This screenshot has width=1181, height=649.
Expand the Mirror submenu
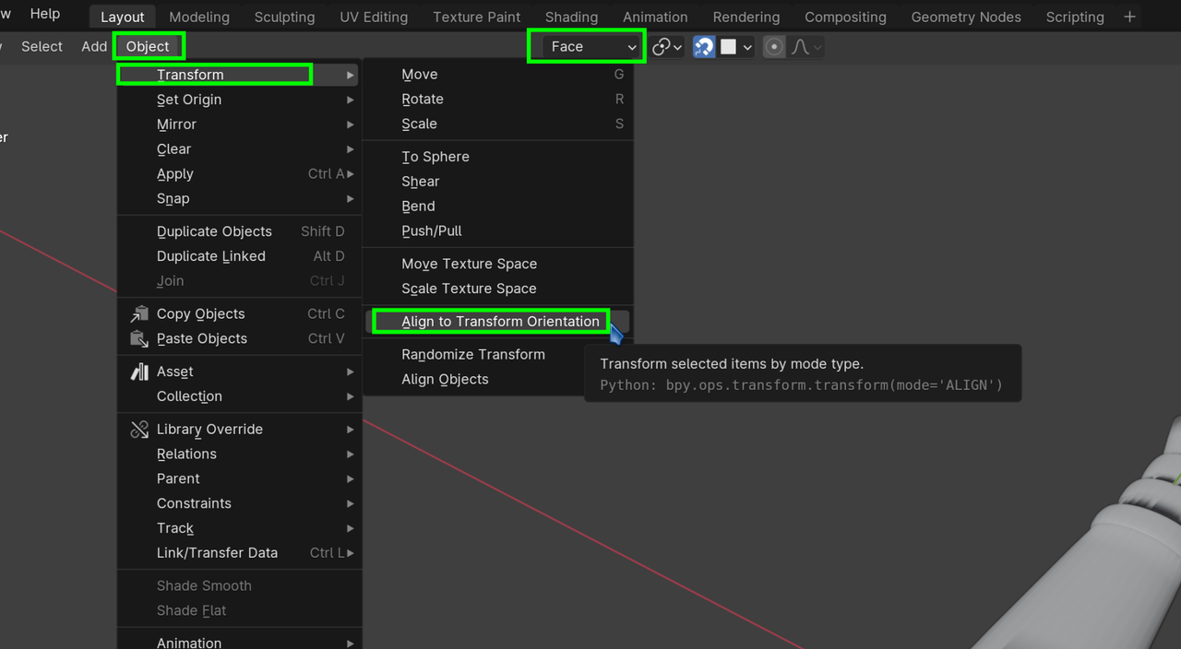[x=238, y=124]
